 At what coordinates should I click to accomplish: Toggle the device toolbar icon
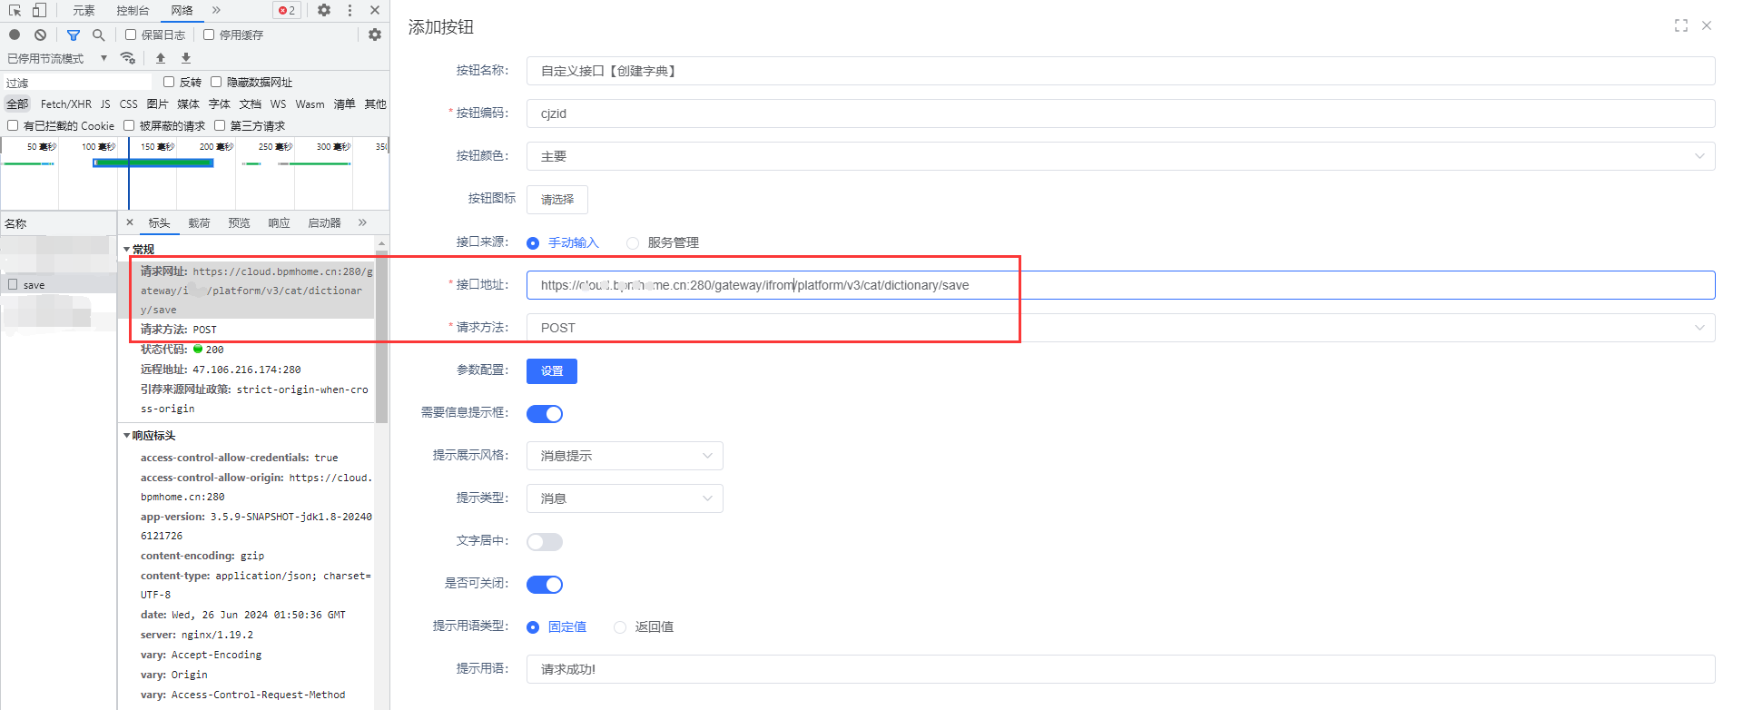(39, 10)
